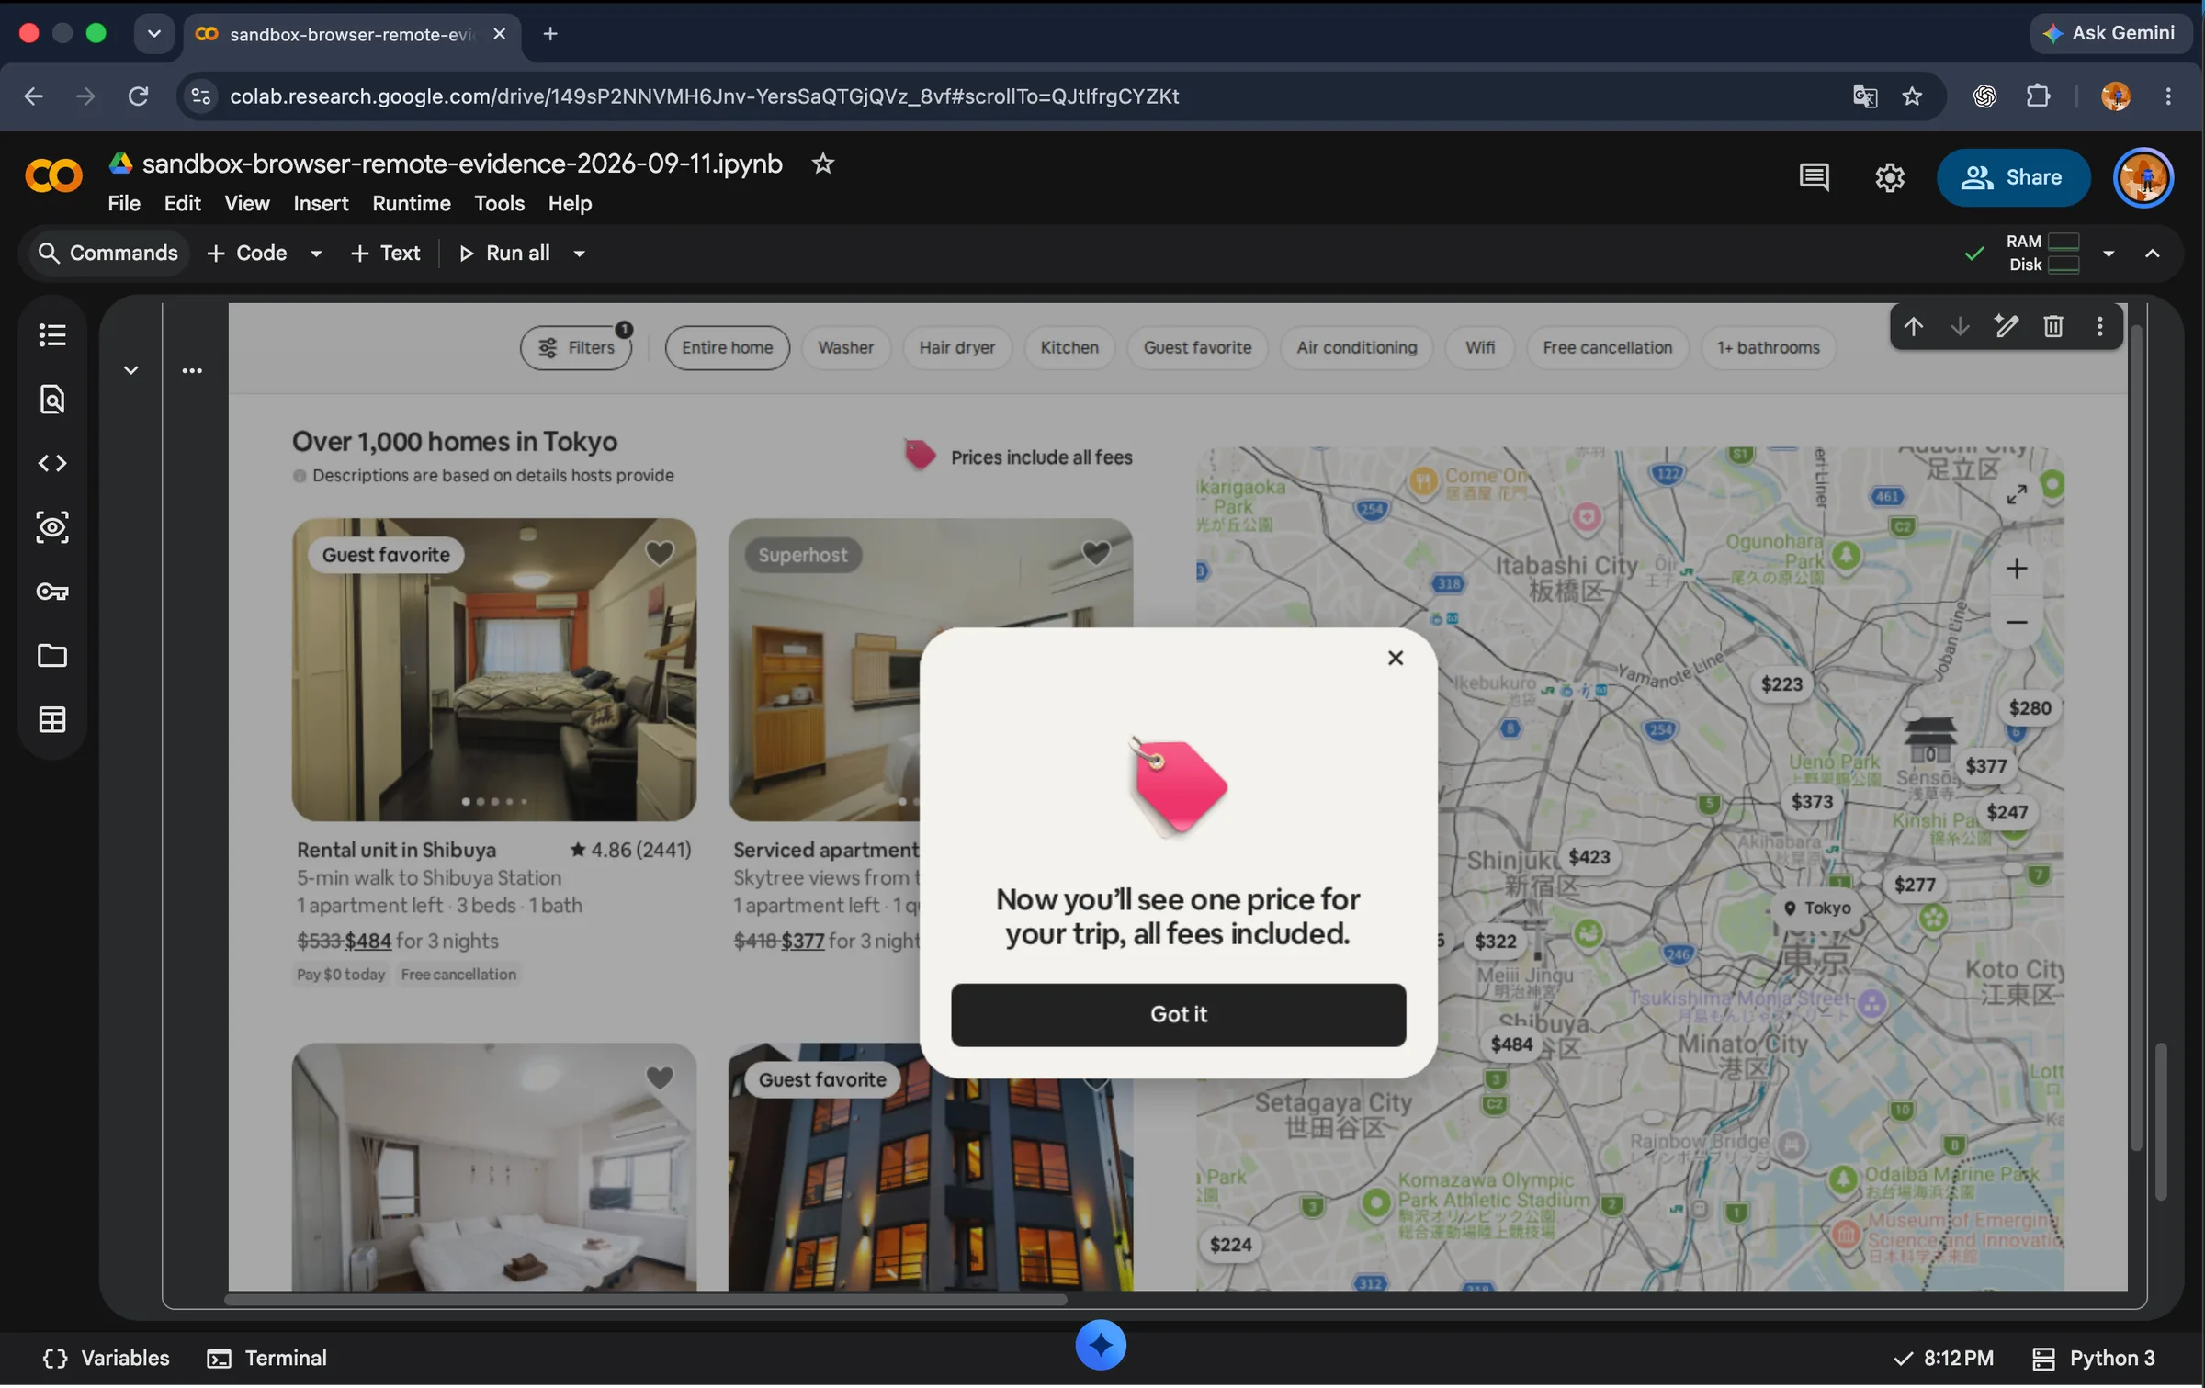
Task: Open the Chrome three-dot menu
Action: [2167, 96]
